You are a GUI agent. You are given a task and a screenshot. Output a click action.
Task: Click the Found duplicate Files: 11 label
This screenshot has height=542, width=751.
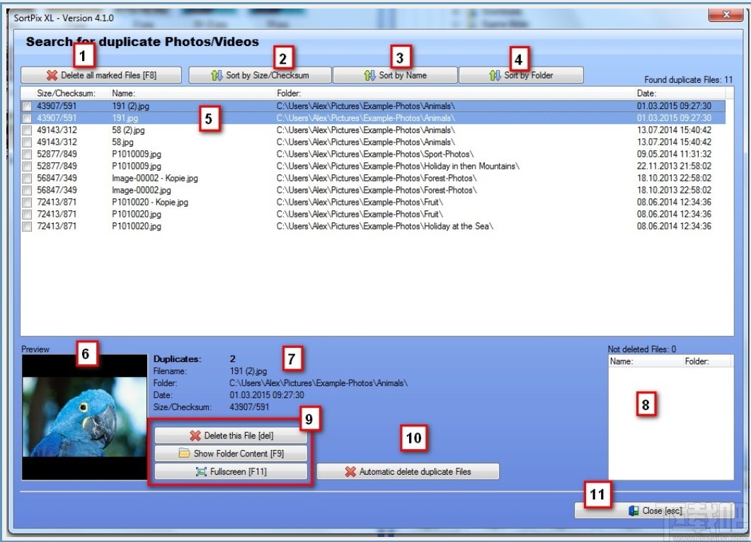pos(688,79)
